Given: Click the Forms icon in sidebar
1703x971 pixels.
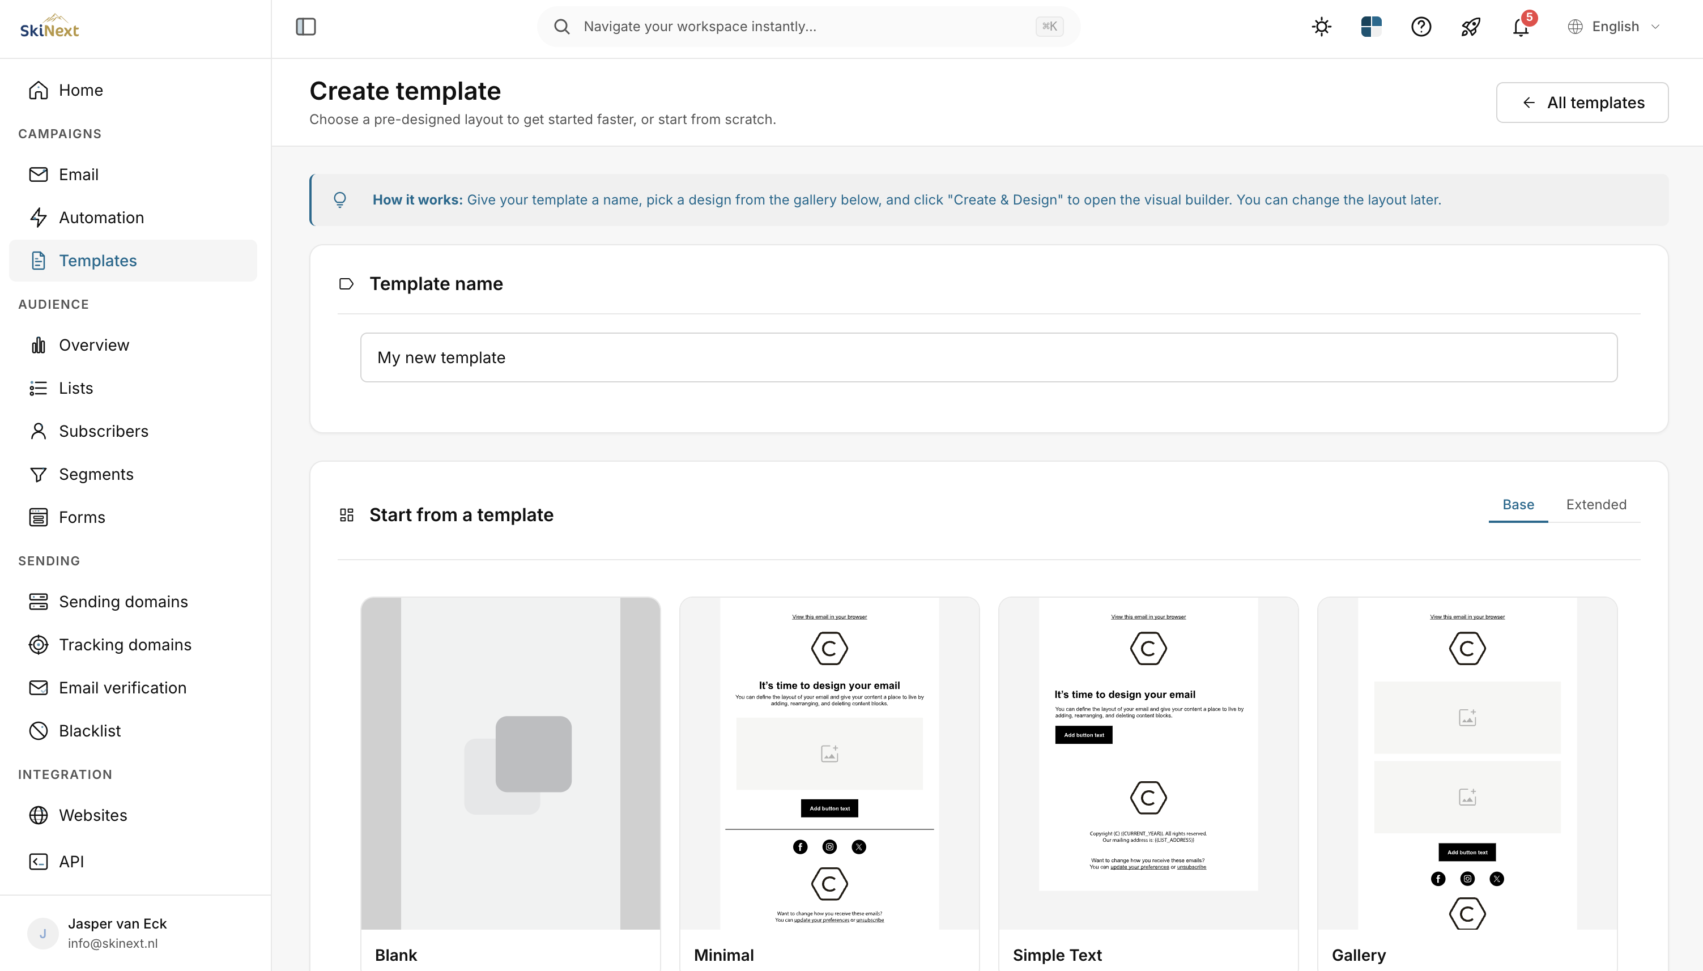Looking at the screenshot, I should [x=39, y=517].
